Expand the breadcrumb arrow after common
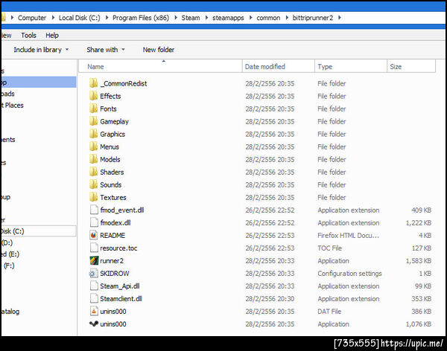 [x=287, y=18]
